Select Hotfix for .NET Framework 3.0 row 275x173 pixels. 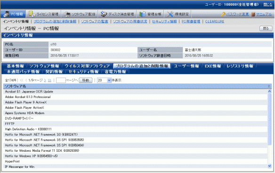[x=136, y=134]
